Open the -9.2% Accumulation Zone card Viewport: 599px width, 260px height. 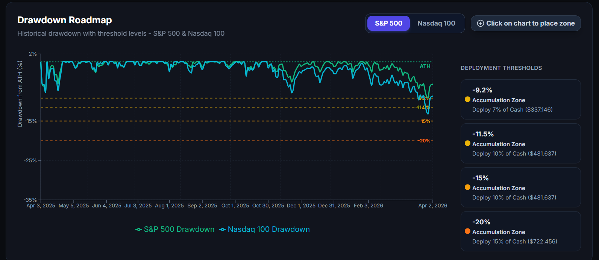tap(520, 99)
